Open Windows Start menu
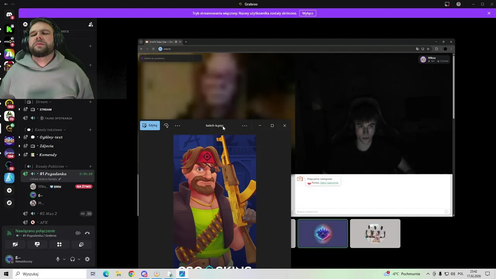Viewport: 496px width, 279px height. (x=6, y=274)
